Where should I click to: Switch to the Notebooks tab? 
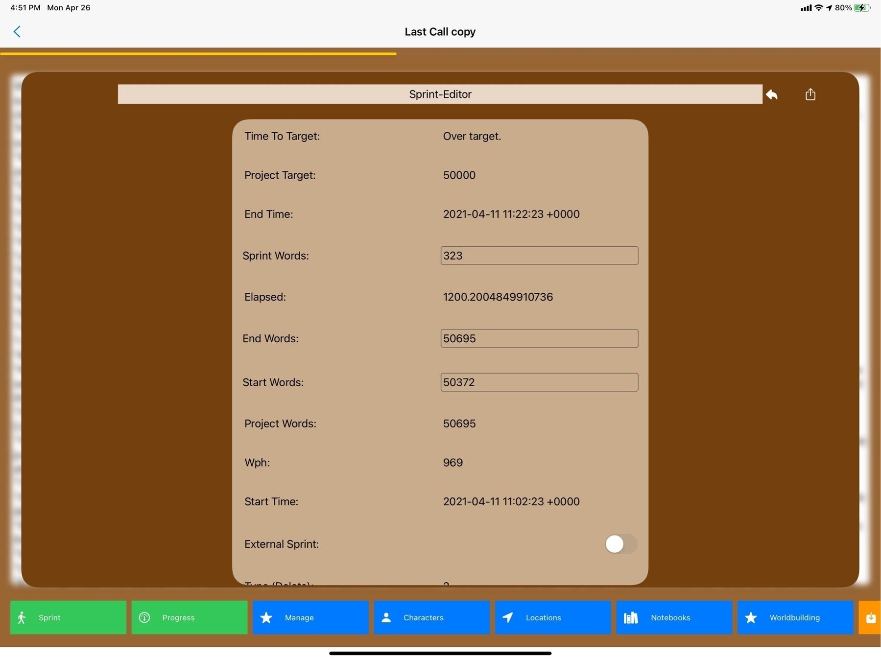(x=674, y=617)
